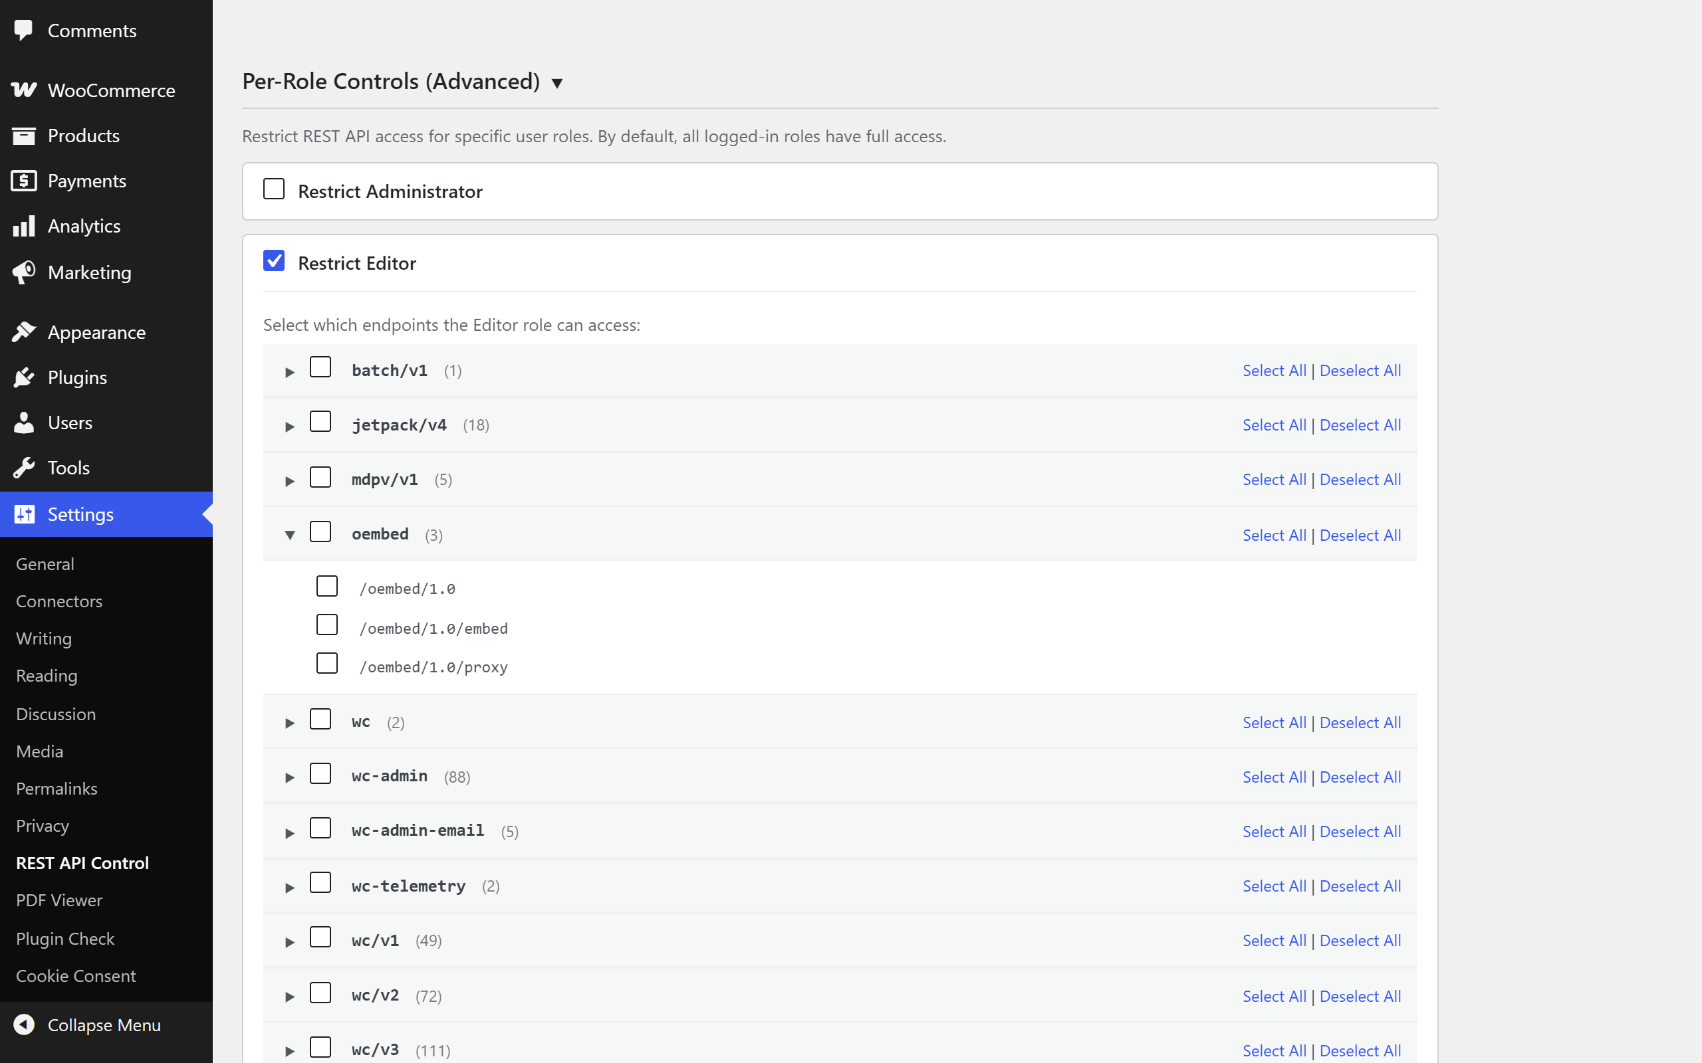Click Select All for wc-telemetry

(1275, 886)
